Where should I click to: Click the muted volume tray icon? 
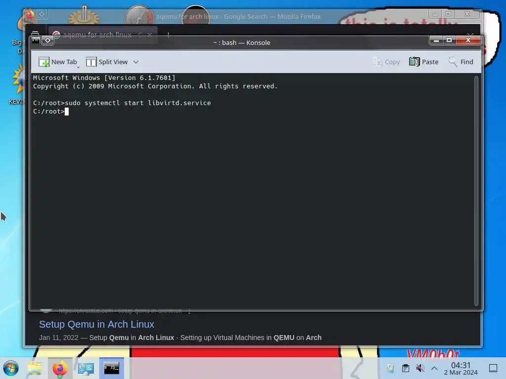pyautogui.click(x=420, y=368)
